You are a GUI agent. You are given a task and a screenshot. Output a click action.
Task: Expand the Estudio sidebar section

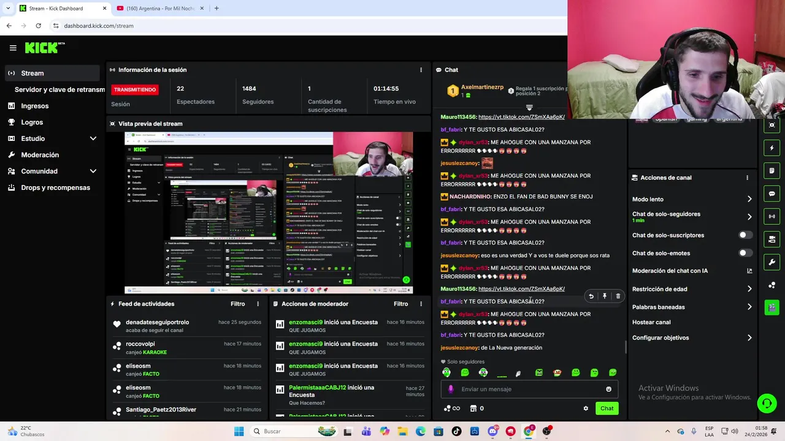(x=93, y=138)
